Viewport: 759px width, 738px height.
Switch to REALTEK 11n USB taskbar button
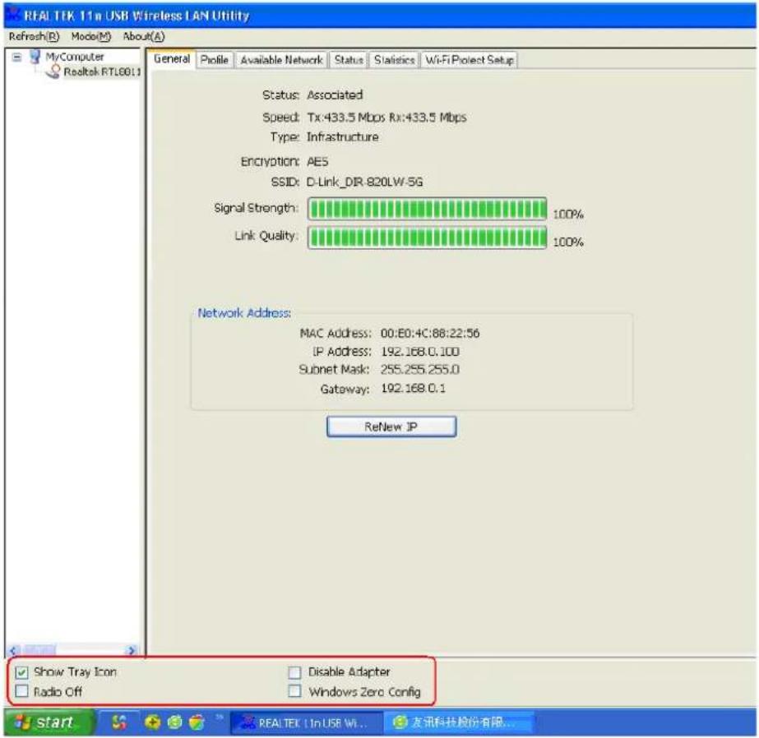(x=307, y=722)
